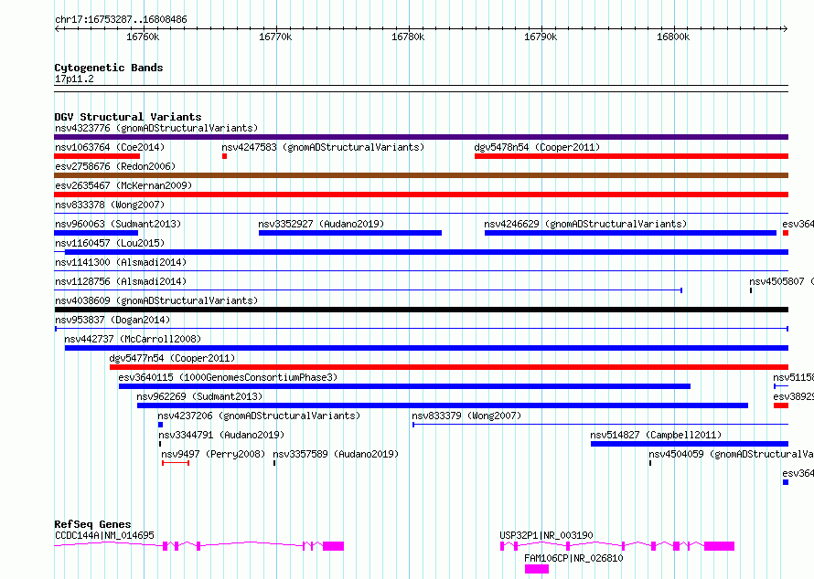Image resolution: width=814 pixels, height=579 pixels.
Task: Open nsv953837 (Dogan2014) label
Action: (112, 320)
